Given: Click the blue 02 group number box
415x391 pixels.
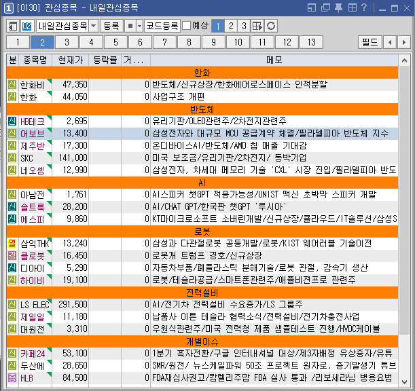Looking at the screenshot, I should point(26,26).
